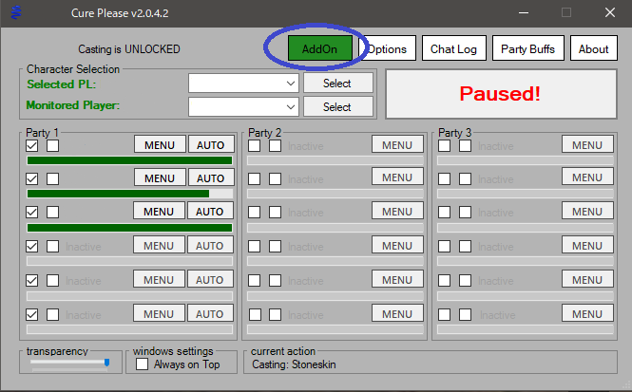The image size is (632, 392).
Task: Open MENU for first Party 1 member
Action: click(160, 144)
